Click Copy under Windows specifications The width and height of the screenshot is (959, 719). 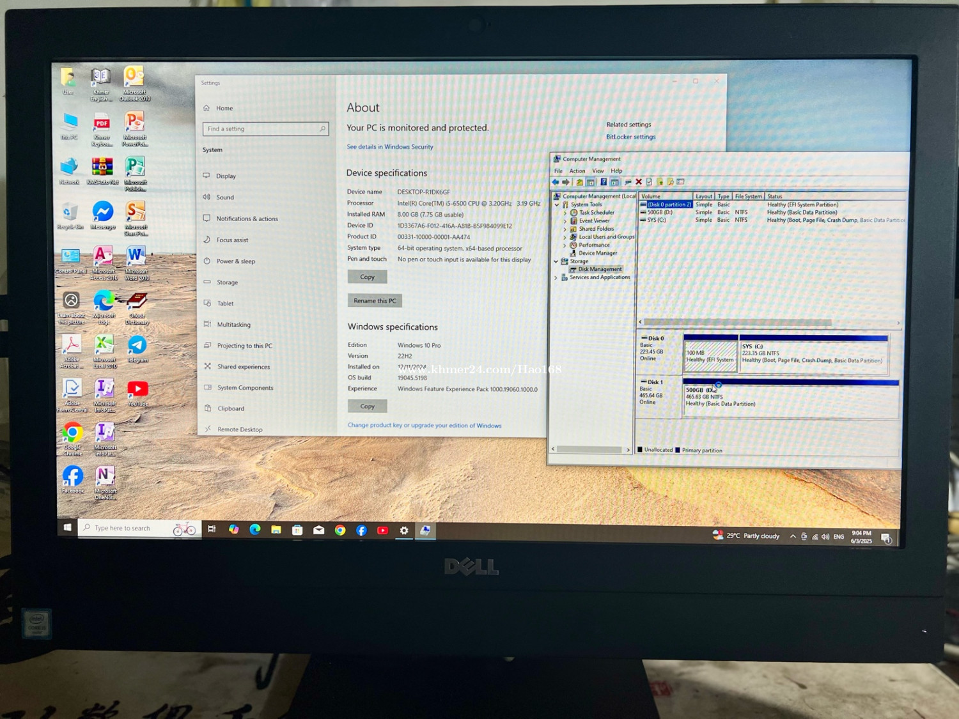pyautogui.click(x=368, y=406)
